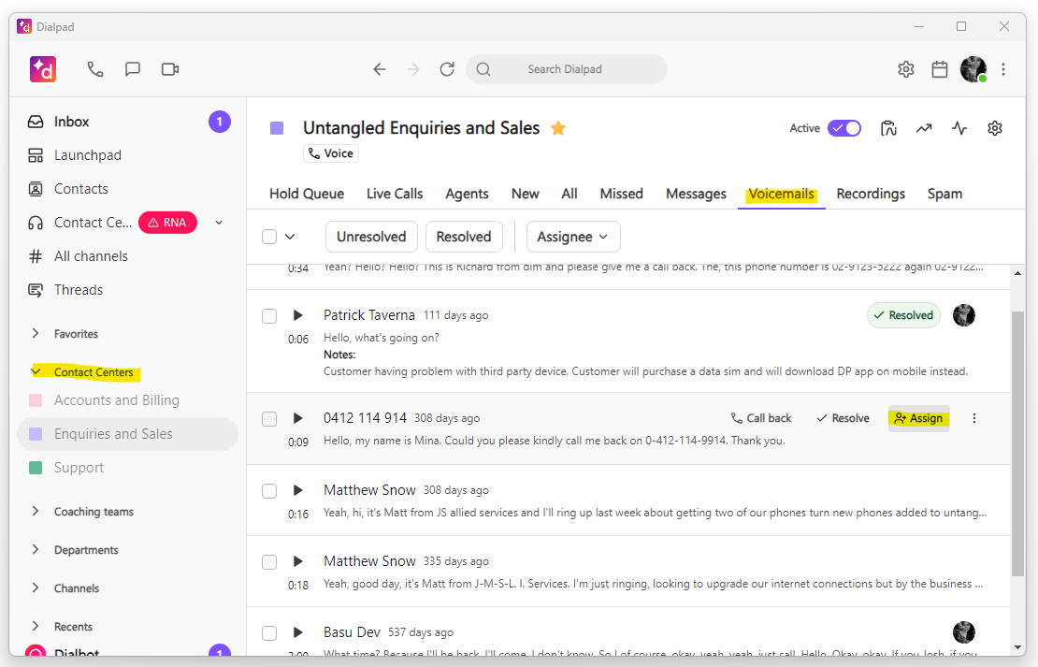This screenshot has height=667, width=1038.
Task: Collapse the Contact Centers section
Action: click(36, 371)
